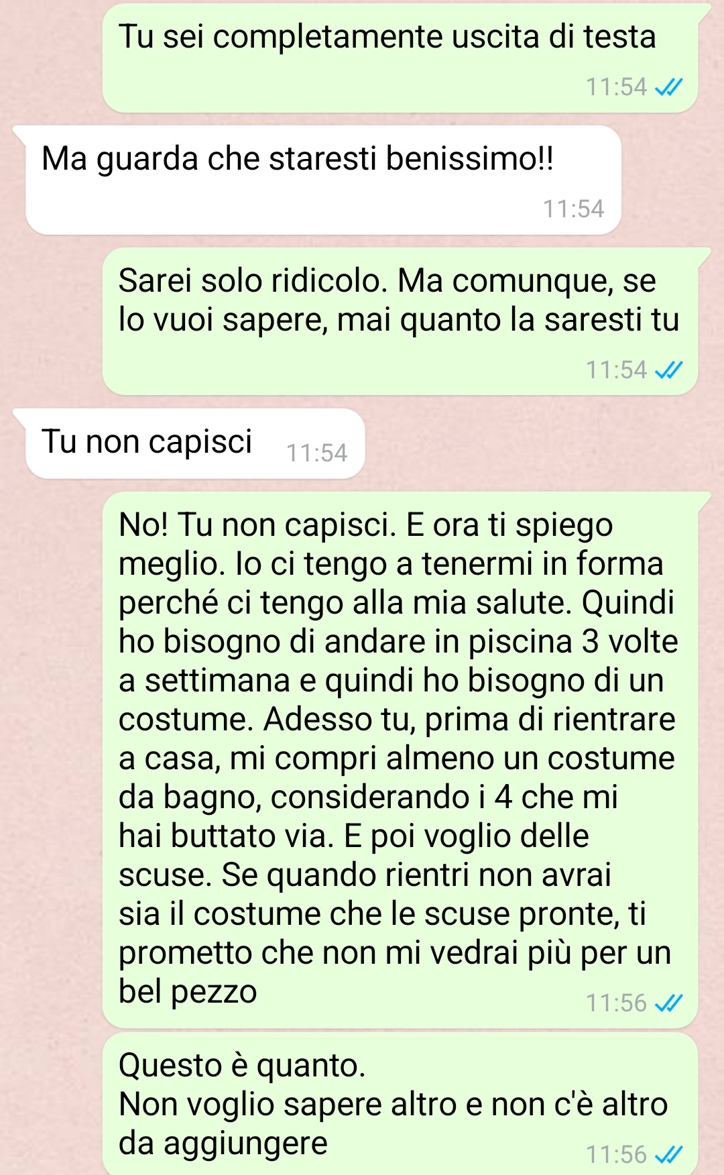Tap pink chat background beside 'Tu non capisci'

[x=536, y=443]
